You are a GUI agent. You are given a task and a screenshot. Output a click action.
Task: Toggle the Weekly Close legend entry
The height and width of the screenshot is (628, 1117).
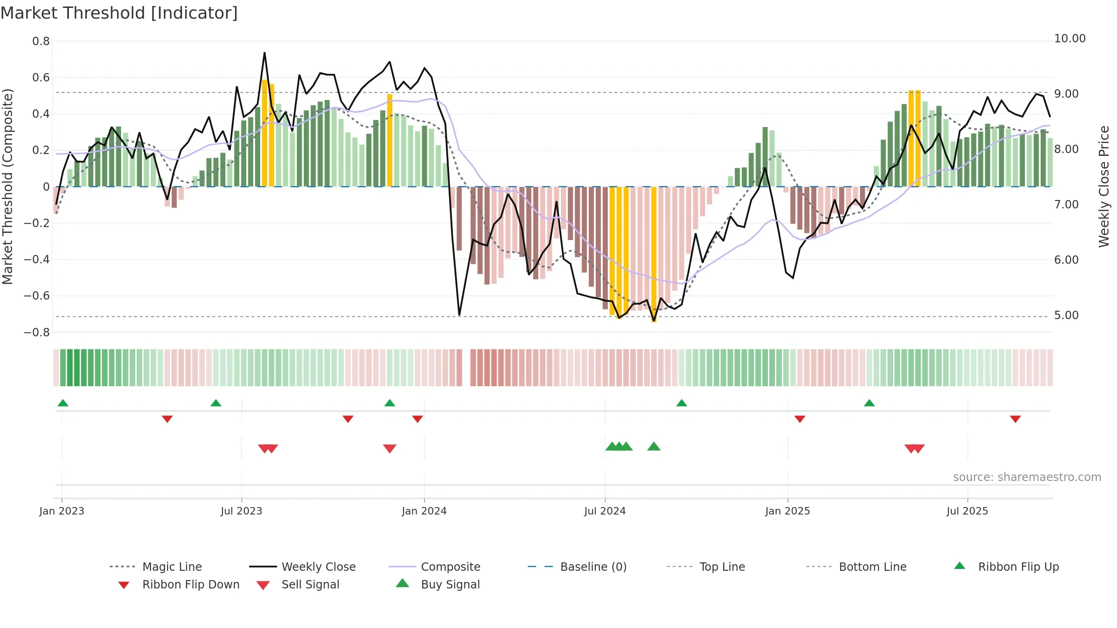point(302,567)
